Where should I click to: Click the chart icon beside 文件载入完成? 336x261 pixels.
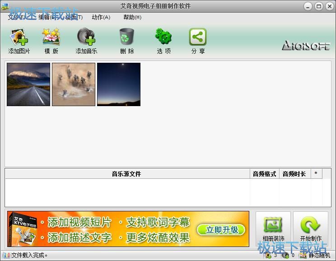pyautogui.click(x=6, y=255)
